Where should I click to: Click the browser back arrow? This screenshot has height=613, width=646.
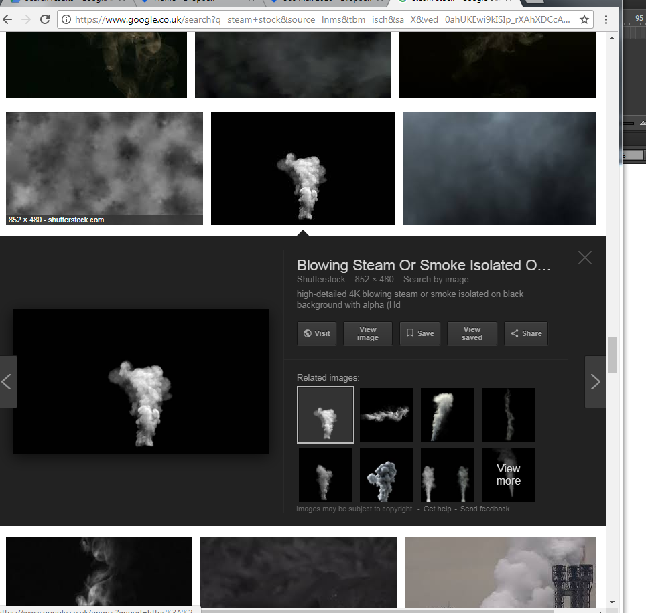pyautogui.click(x=9, y=19)
